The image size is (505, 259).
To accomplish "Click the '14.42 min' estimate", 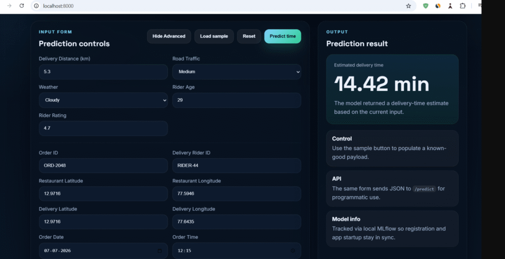I will pyautogui.click(x=382, y=84).
